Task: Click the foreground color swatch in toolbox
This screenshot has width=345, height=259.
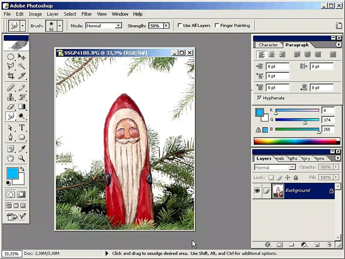Action: coord(13,173)
